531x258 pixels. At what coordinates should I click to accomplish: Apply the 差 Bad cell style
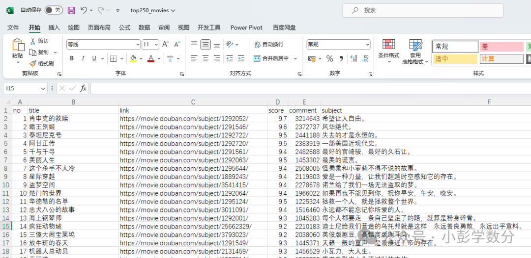point(501,47)
